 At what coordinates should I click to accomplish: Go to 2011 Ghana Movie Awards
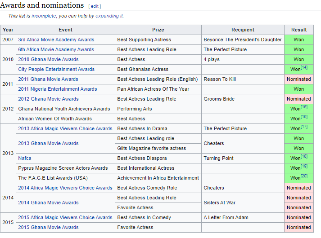click(48, 79)
